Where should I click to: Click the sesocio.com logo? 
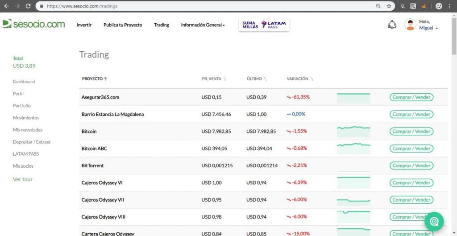point(33,24)
